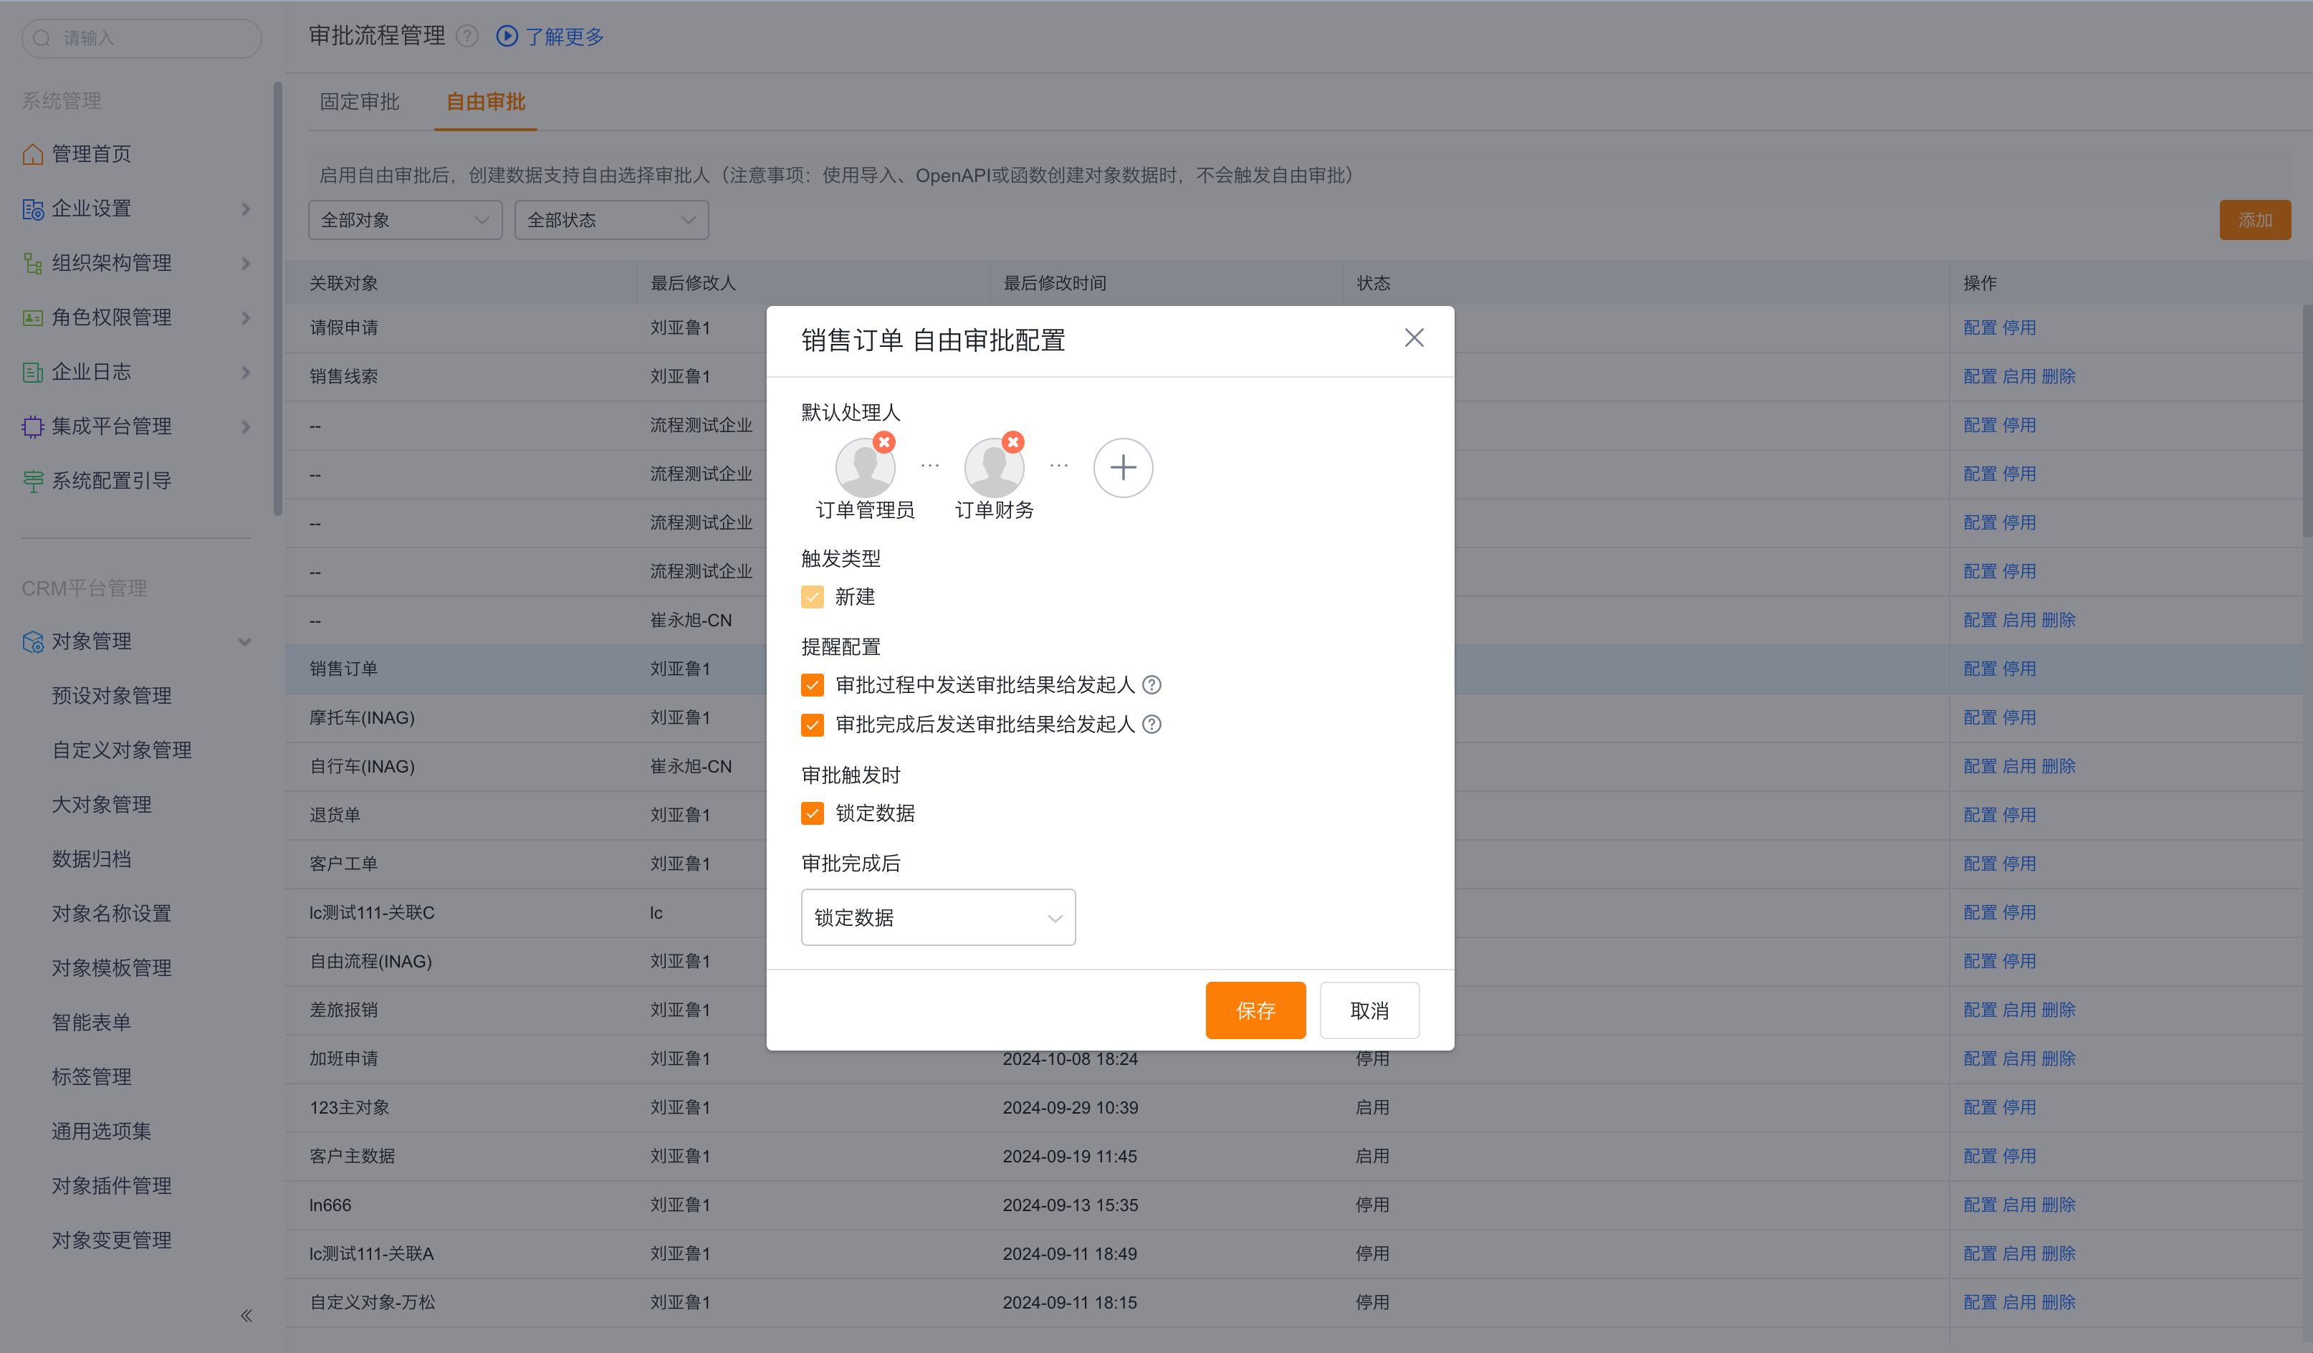Expand the 企业设置 chevron
2313x1353 pixels.
click(x=245, y=209)
